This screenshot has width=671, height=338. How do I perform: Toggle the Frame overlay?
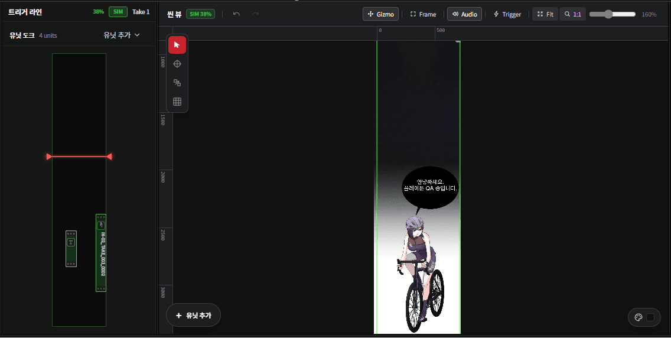tap(423, 14)
